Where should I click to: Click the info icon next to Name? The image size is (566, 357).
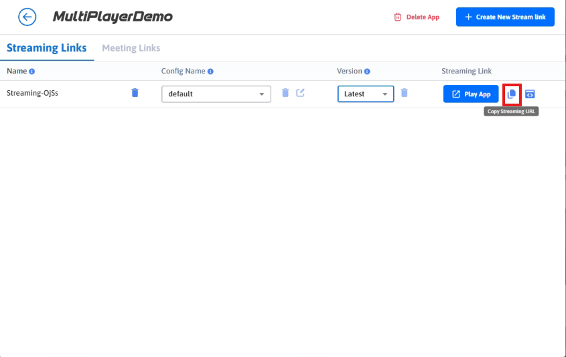click(x=32, y=72)
